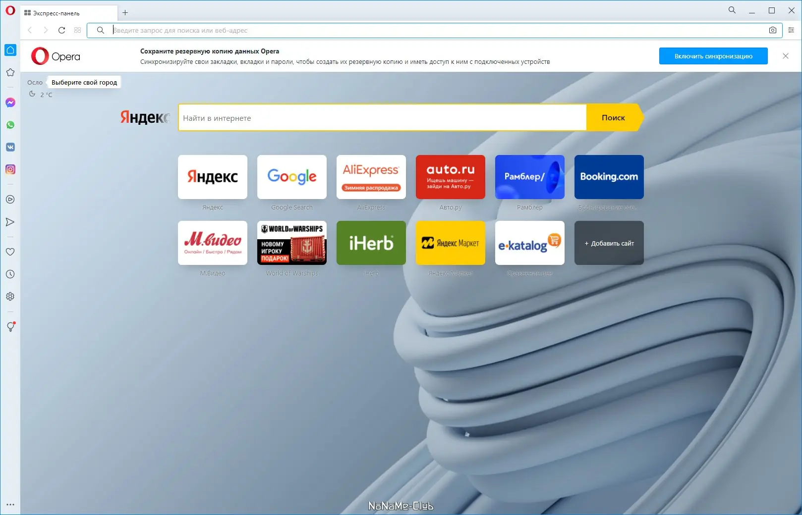Screen dimensions: 802x515
Task: Open My Flow arrow icon in sidebar
Action: pyautogui.click(x=10, y=222)
